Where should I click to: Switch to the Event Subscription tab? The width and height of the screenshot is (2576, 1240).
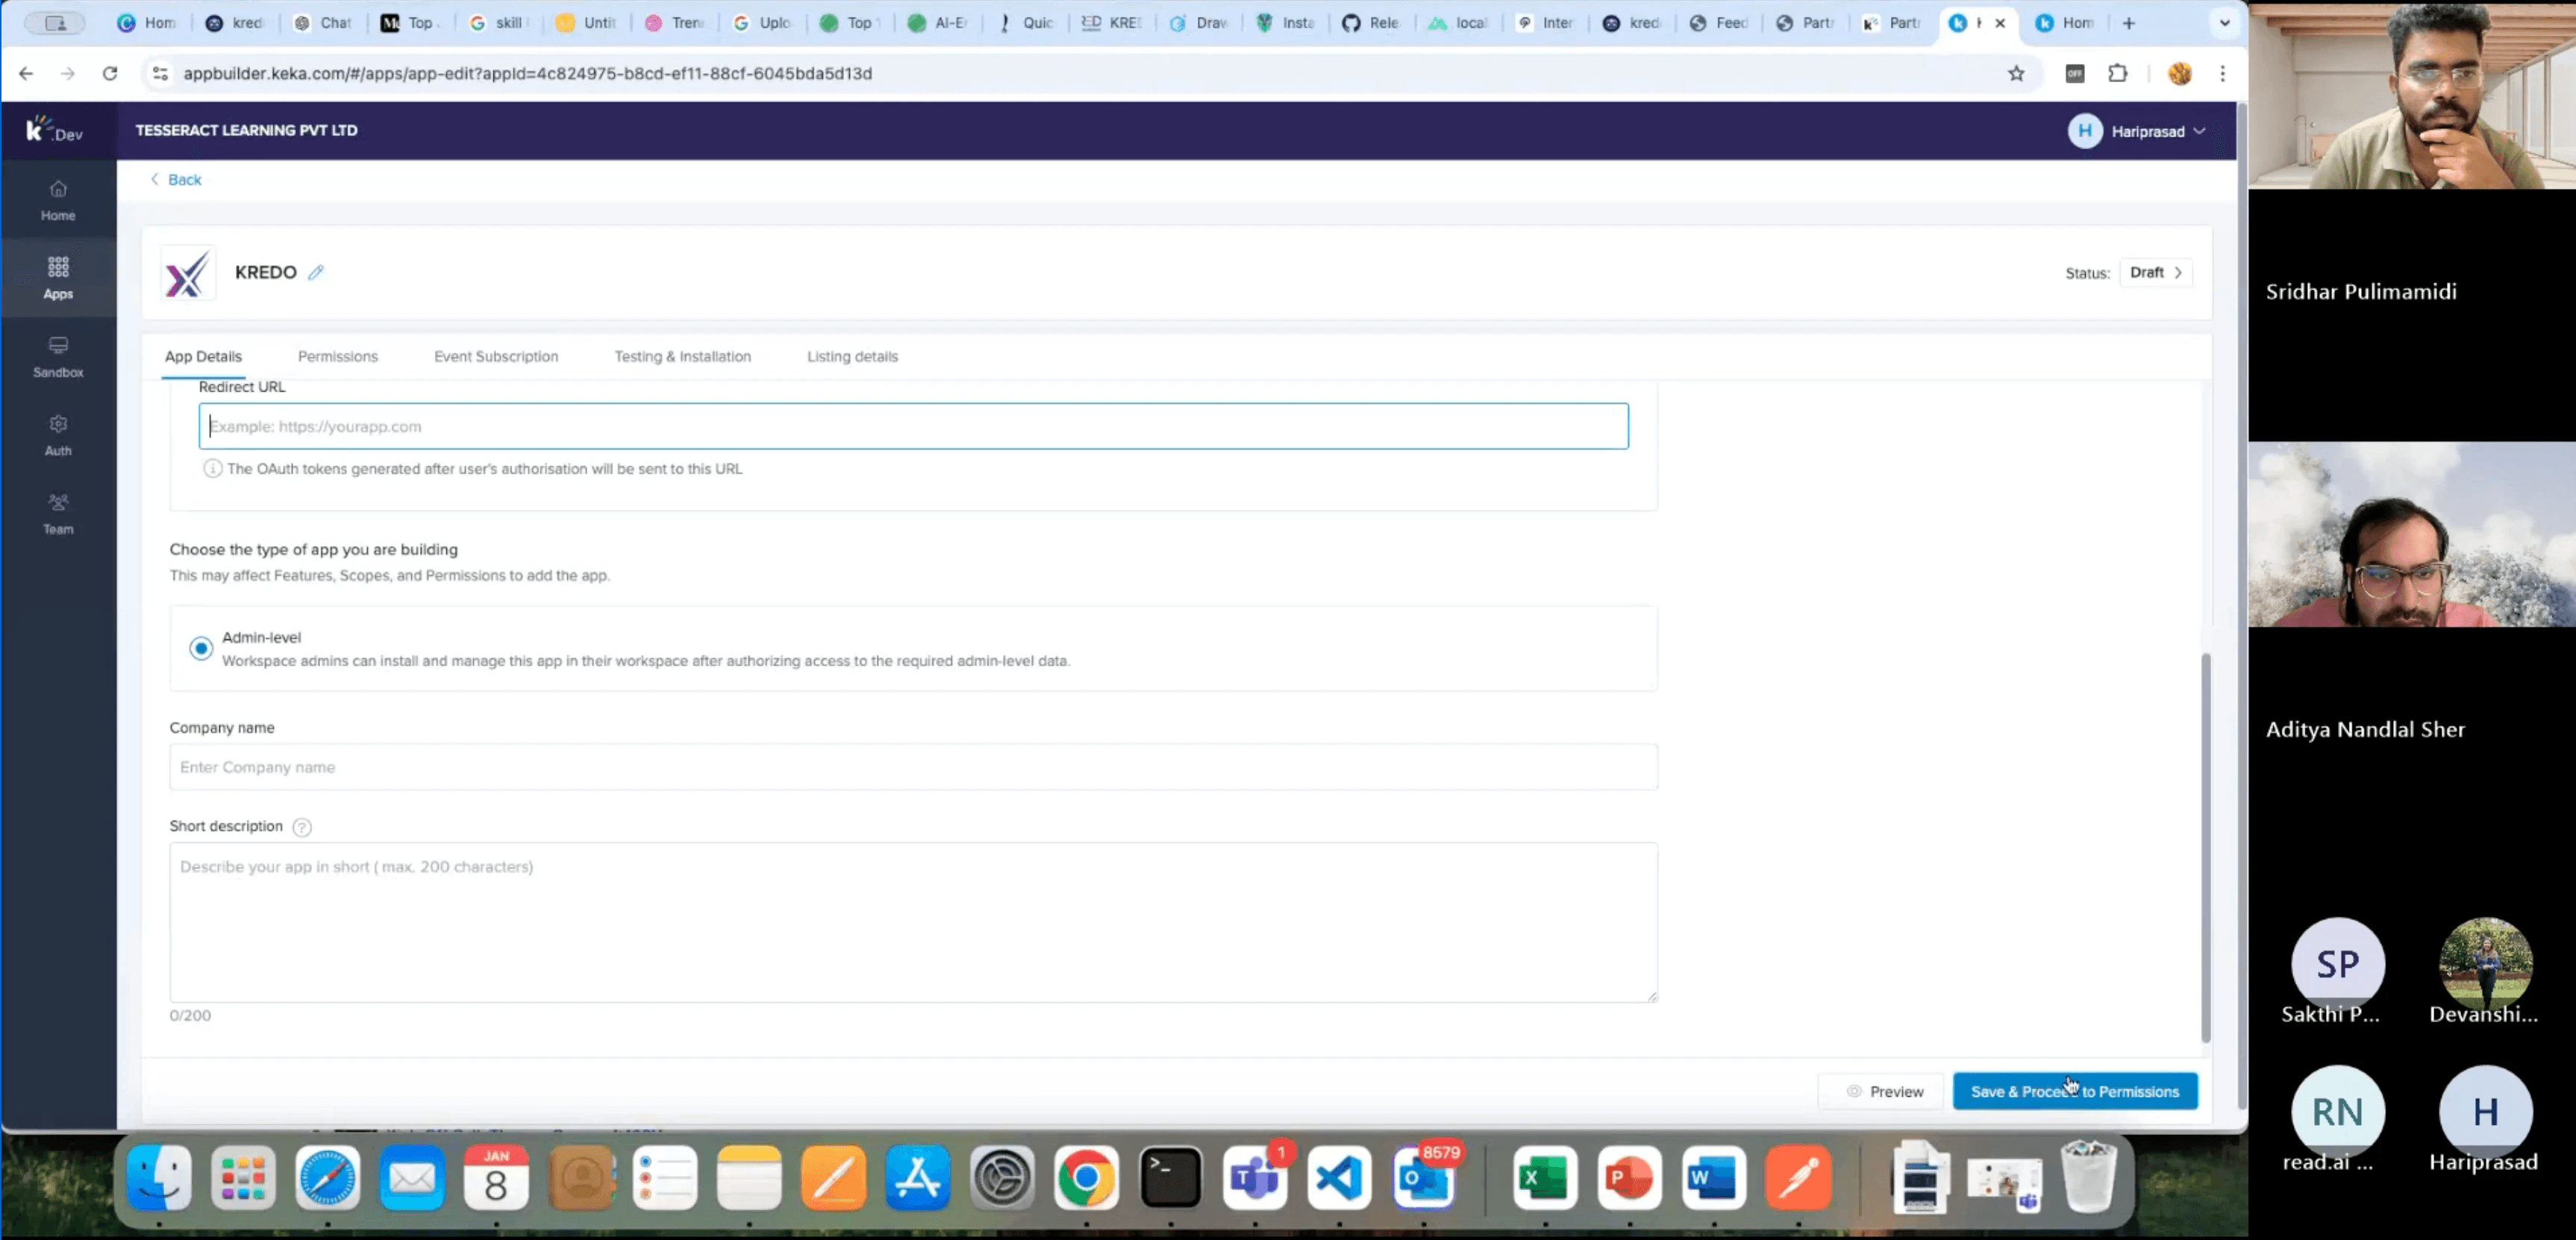[x=496, y=356]
